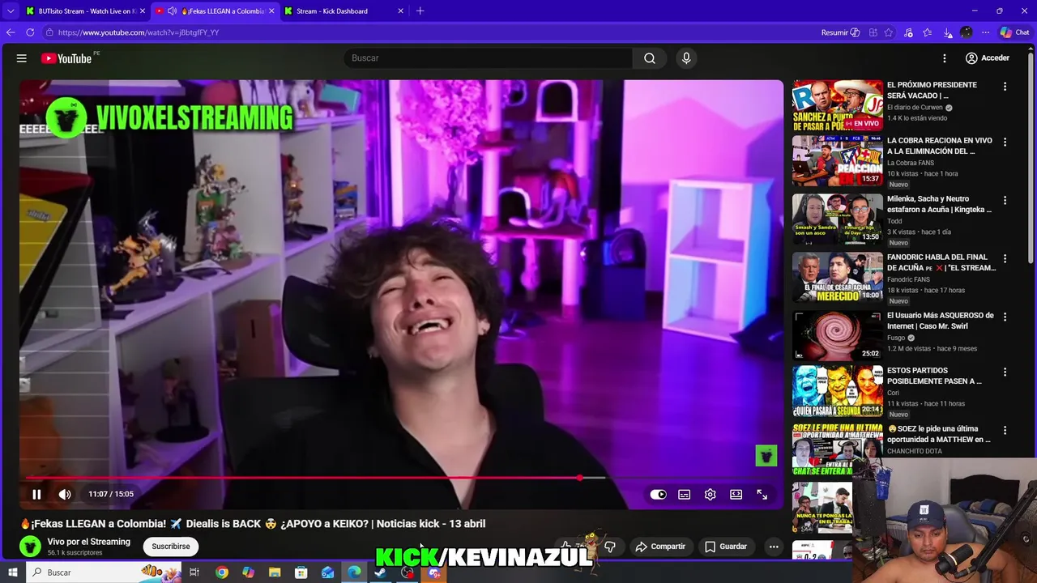Open options menu for FANODRIC HABLA video
This screenshot has width=1037, height=583.
(x=1005, y=258)
